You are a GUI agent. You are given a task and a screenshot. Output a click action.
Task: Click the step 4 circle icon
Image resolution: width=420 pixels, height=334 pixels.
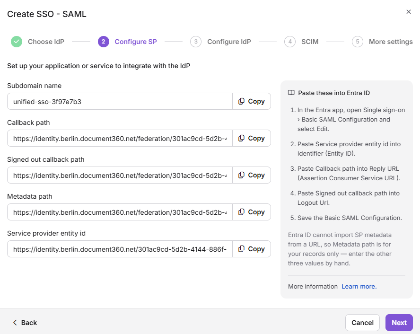click(x=290, y=42)
